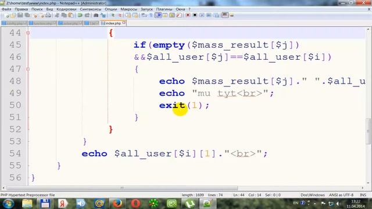Open the Опции menu
The image size is (372, 209).
pos(111,9)
